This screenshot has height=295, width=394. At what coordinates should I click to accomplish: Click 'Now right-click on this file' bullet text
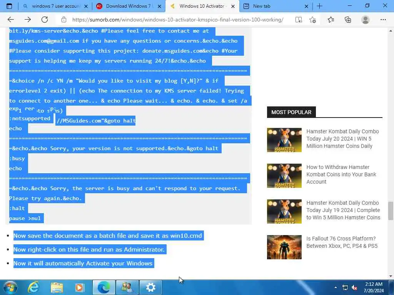click(89, 250)
